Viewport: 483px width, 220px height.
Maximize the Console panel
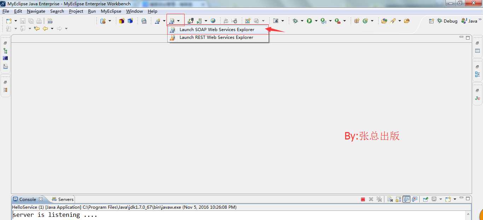(x=468, y=198)
